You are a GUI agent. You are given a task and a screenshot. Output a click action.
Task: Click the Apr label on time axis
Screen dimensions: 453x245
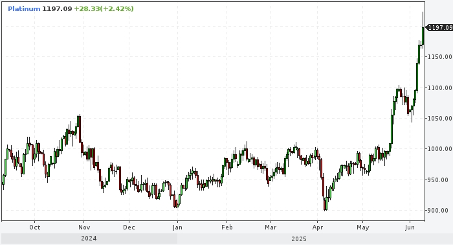click(318, 227)
